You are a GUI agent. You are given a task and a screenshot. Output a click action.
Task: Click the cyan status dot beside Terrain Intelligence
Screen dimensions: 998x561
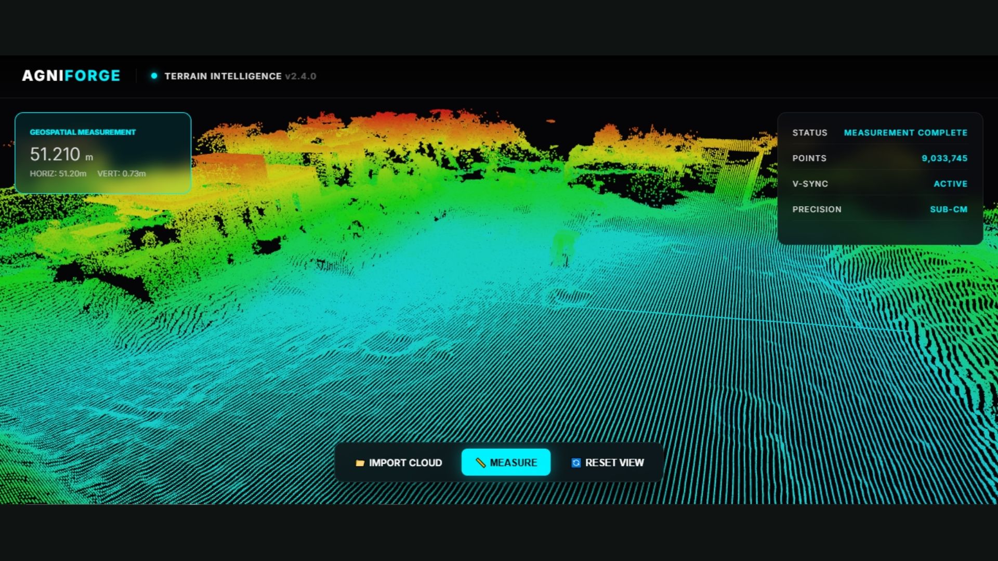tap(154, 75)
